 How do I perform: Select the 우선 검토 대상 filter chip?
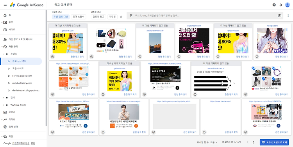click(61, 17)
